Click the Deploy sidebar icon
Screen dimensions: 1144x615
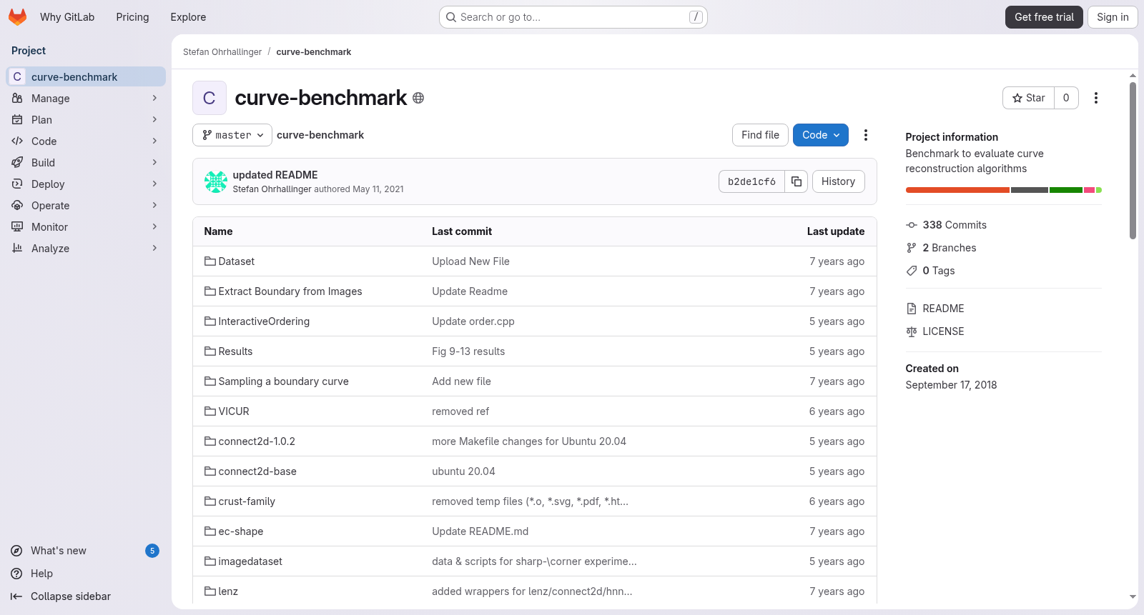pyautogui.click(x=17, y=184)
